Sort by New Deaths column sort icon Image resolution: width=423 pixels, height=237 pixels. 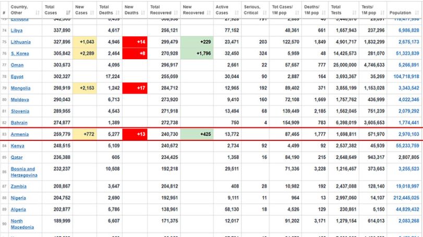143,12
